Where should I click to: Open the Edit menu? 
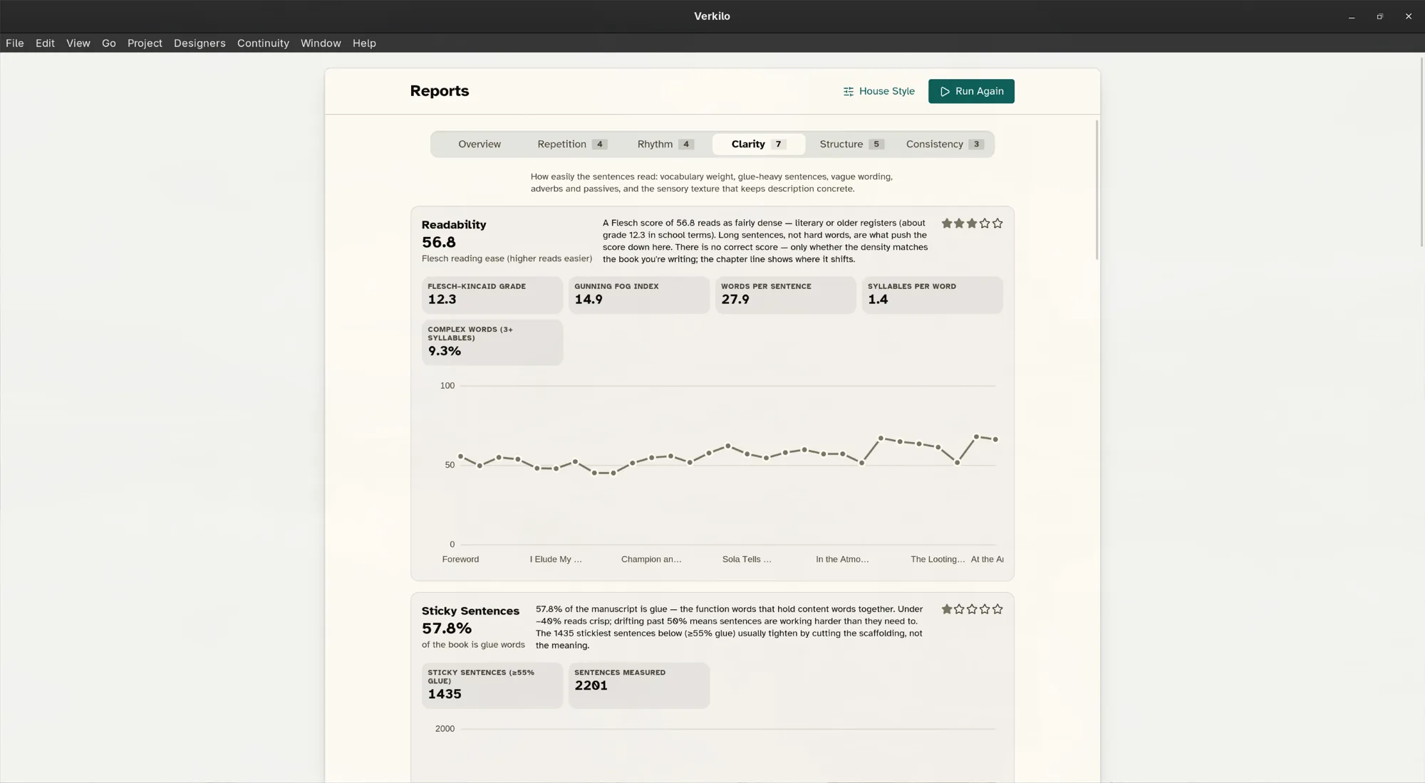pos(45,43)
